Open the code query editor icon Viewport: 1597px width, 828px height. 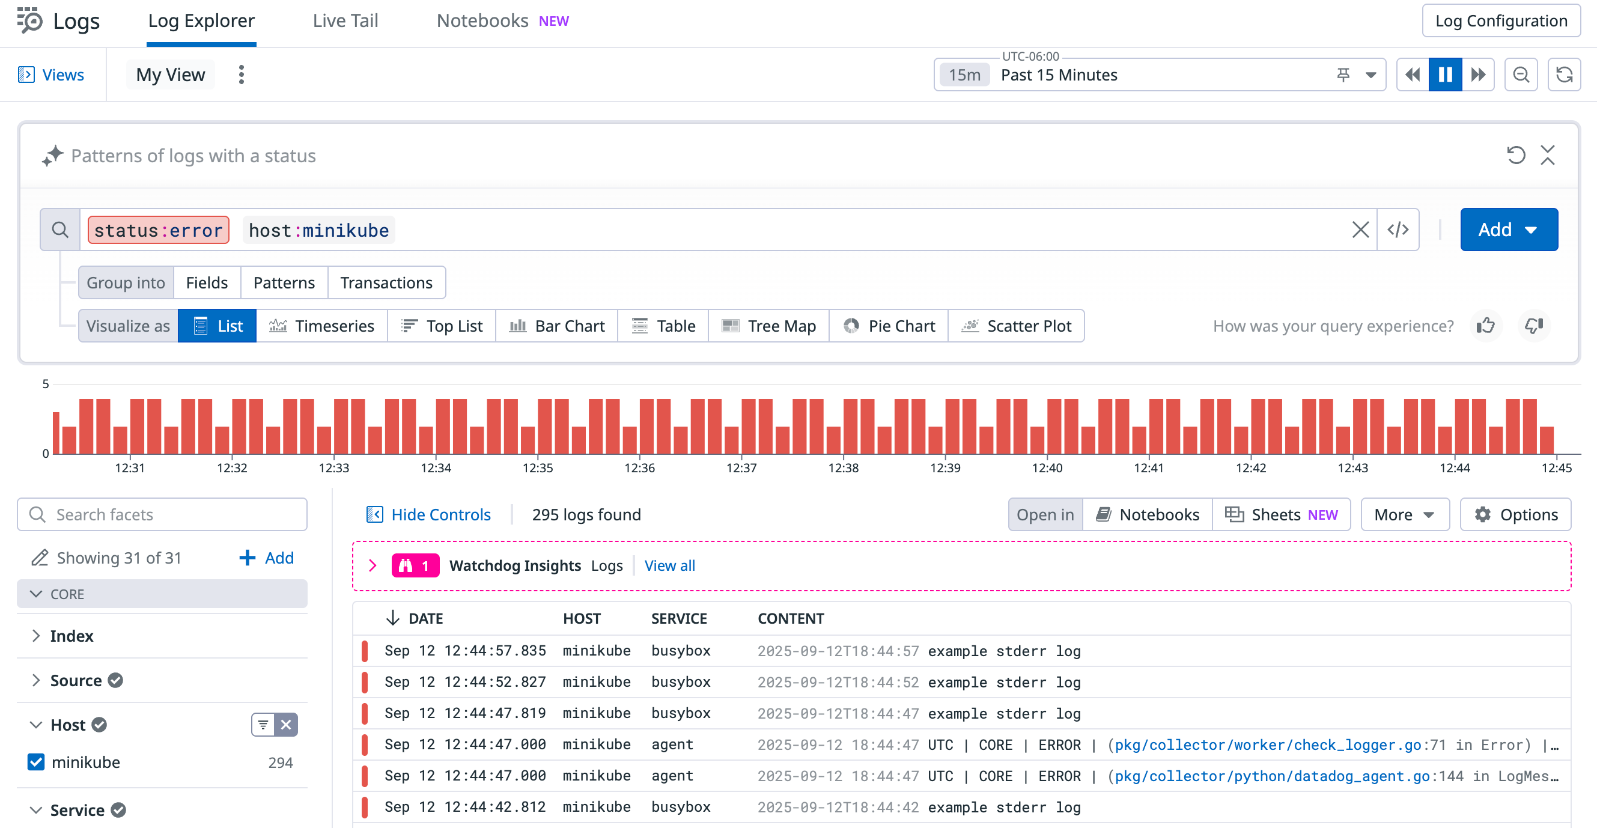pyautogui.click(x=1398, y=230)
